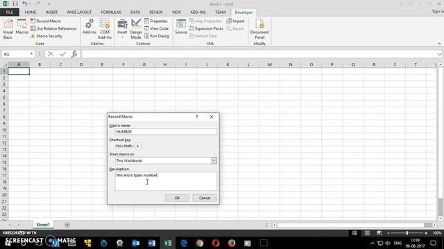Click the Save icon in quick access toolbar
444x249 pixels.
tap(15, 3)
